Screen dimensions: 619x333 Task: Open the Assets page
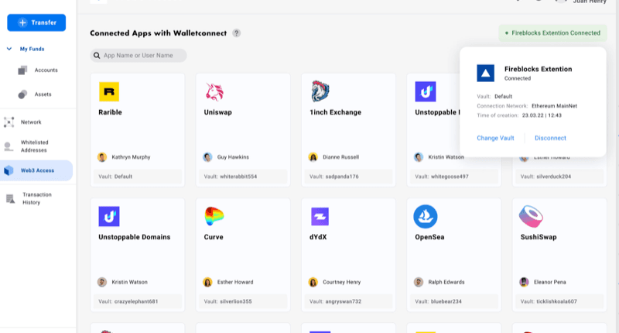point(43,94)
